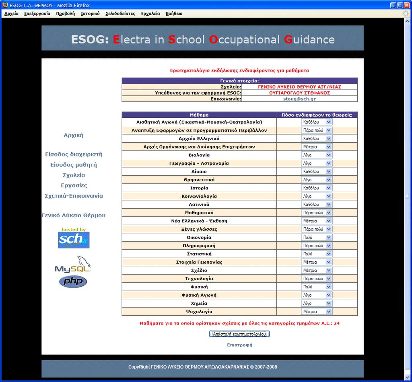Open the Θρησκευτικά interest dropdown

317,180
